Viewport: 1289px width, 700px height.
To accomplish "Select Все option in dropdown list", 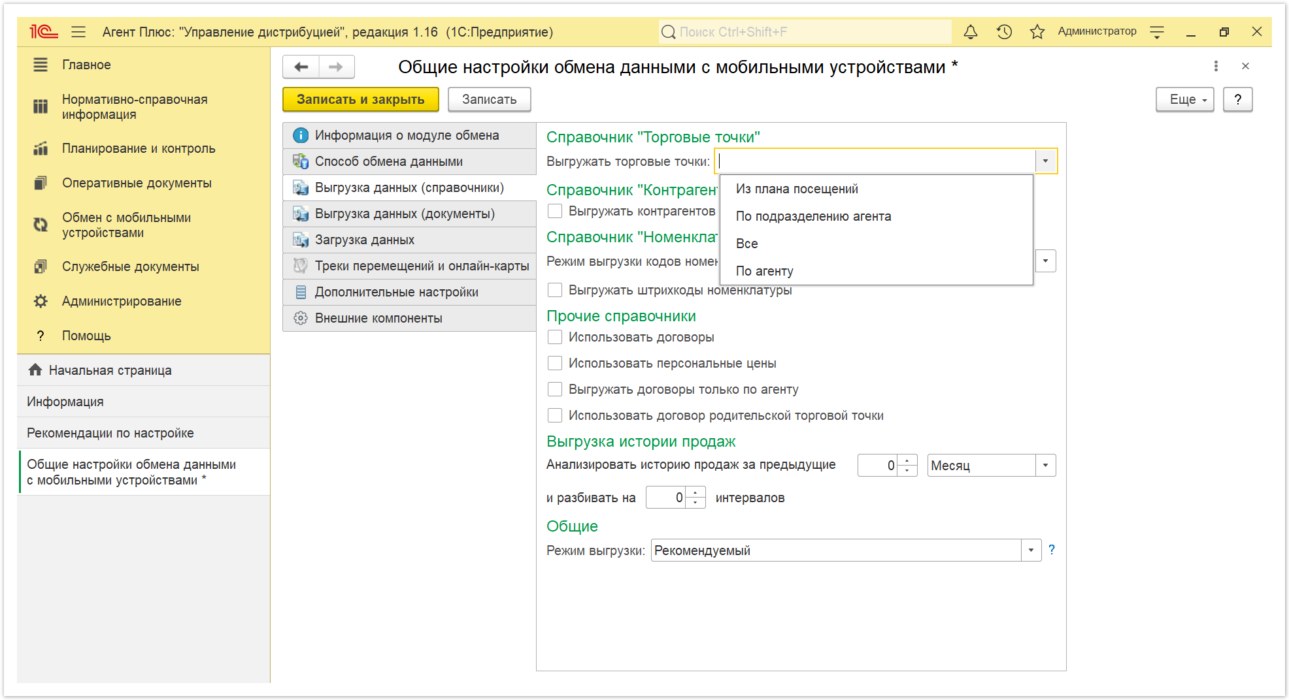I will coord(876,244).
